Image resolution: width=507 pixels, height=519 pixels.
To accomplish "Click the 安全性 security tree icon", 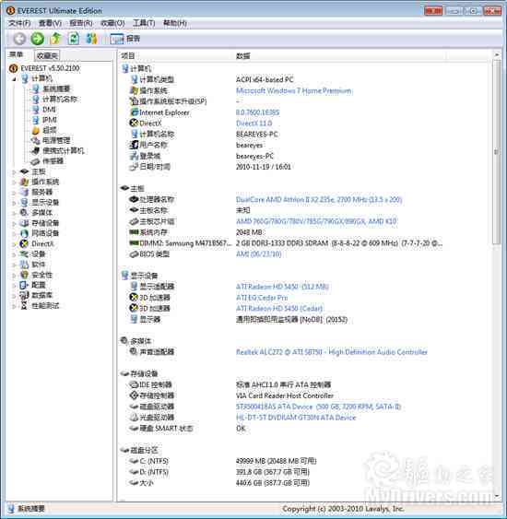I will tap(24, 275).
